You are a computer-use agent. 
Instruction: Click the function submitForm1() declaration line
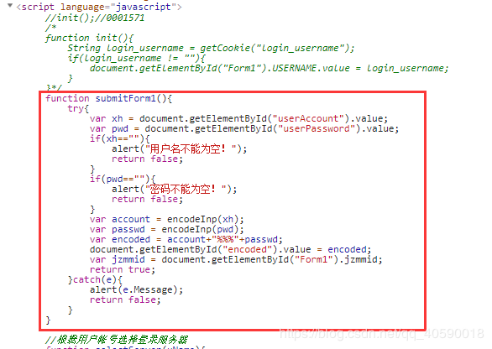click(108, 98)
